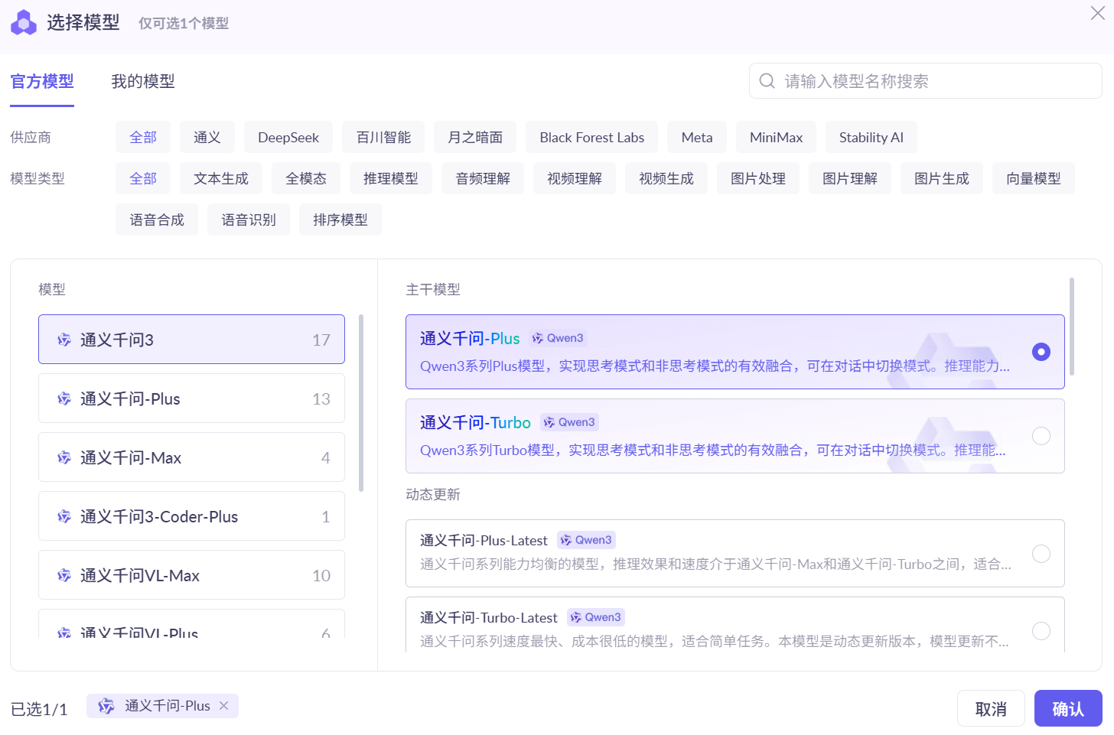Click the right panel scrollbar
The height and width of the screenshot is (735, 1114).
click(1072, 327)
